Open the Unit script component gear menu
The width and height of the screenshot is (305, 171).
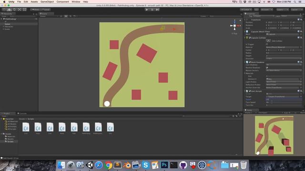pos(301,91)
